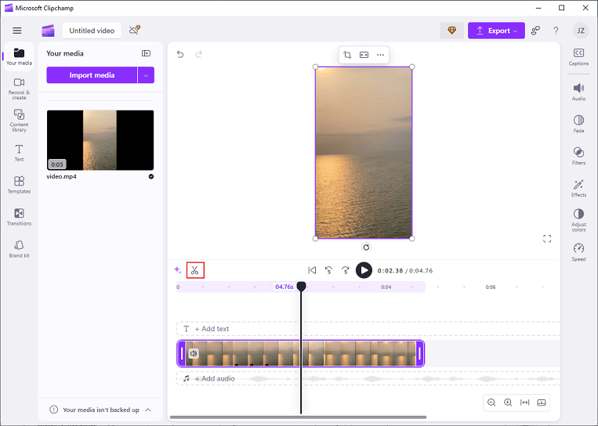The height and width of the screenshot is (426, 598).
Task: Click the timeline collapse toggle icon
Action: pyautogui.click(x=542, y=403)
